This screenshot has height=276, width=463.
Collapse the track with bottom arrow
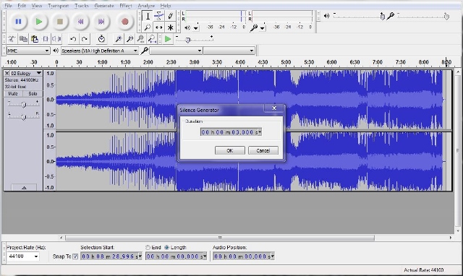(x=24, y=187)
